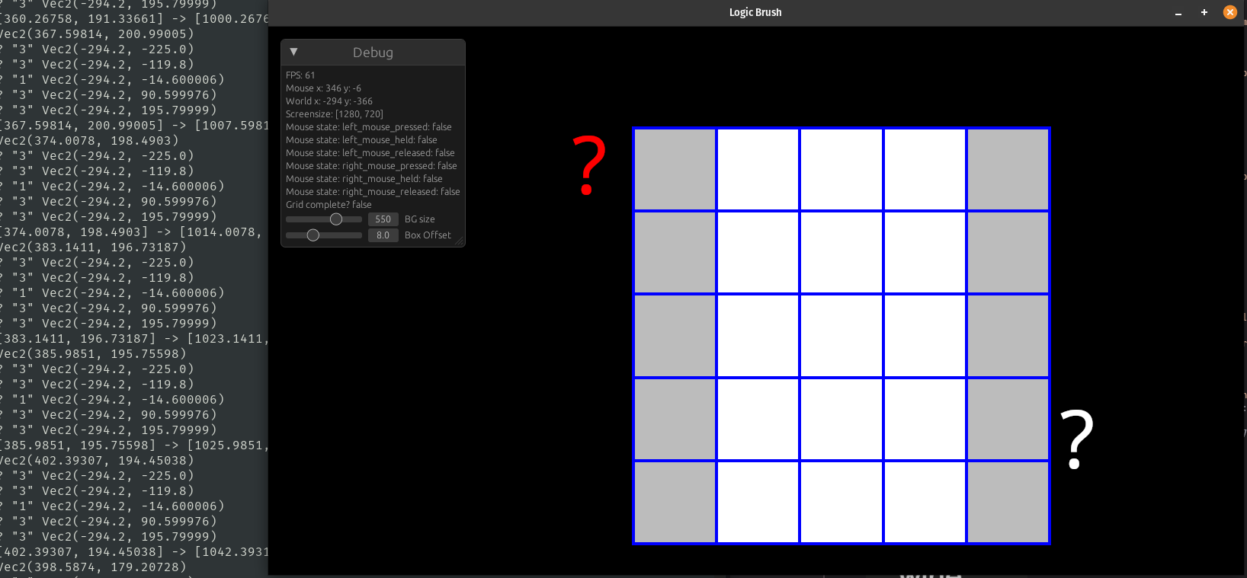Select the Box Offset value field showing 8.0
Screen dimensions: 1247x578
coord(383,235)
